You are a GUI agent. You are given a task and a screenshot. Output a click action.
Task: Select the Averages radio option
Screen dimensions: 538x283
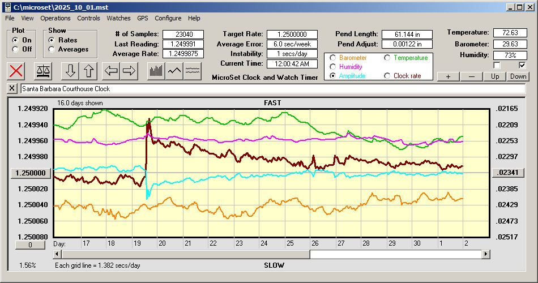click(52, 49)
